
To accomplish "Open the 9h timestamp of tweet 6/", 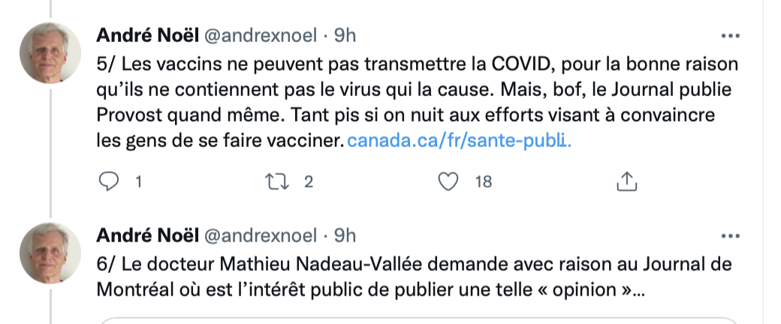I will point(345,236).
